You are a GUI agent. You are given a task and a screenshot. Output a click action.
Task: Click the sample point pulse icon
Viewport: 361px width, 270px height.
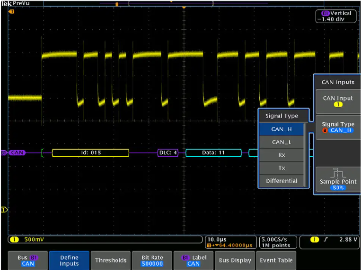point(338,173)
